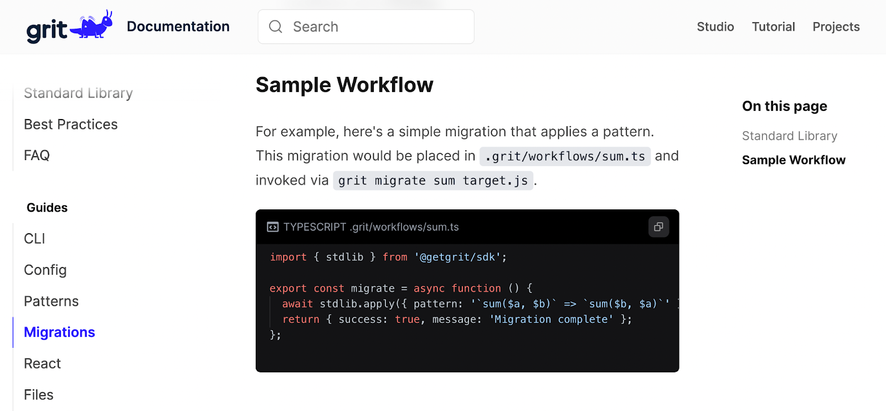
Task: Open the Files guide
Action: point(39,395)
